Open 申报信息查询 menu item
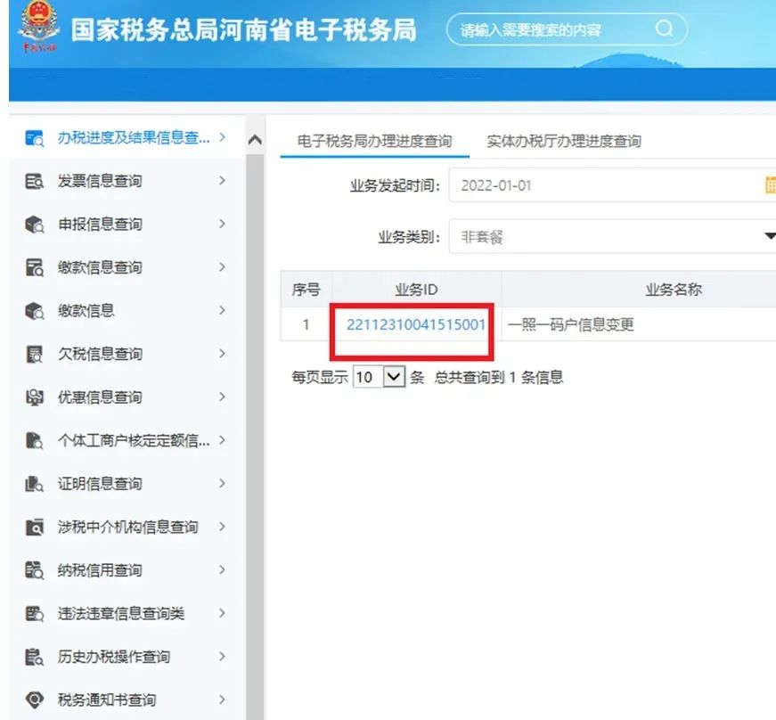Viewport: 776px width, 720px height. (127, 224)
